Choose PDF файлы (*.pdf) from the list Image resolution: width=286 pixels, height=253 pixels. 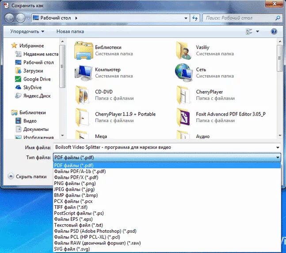(167, 165)
